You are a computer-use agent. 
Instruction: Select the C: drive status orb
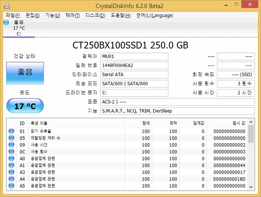coord(6,22)
